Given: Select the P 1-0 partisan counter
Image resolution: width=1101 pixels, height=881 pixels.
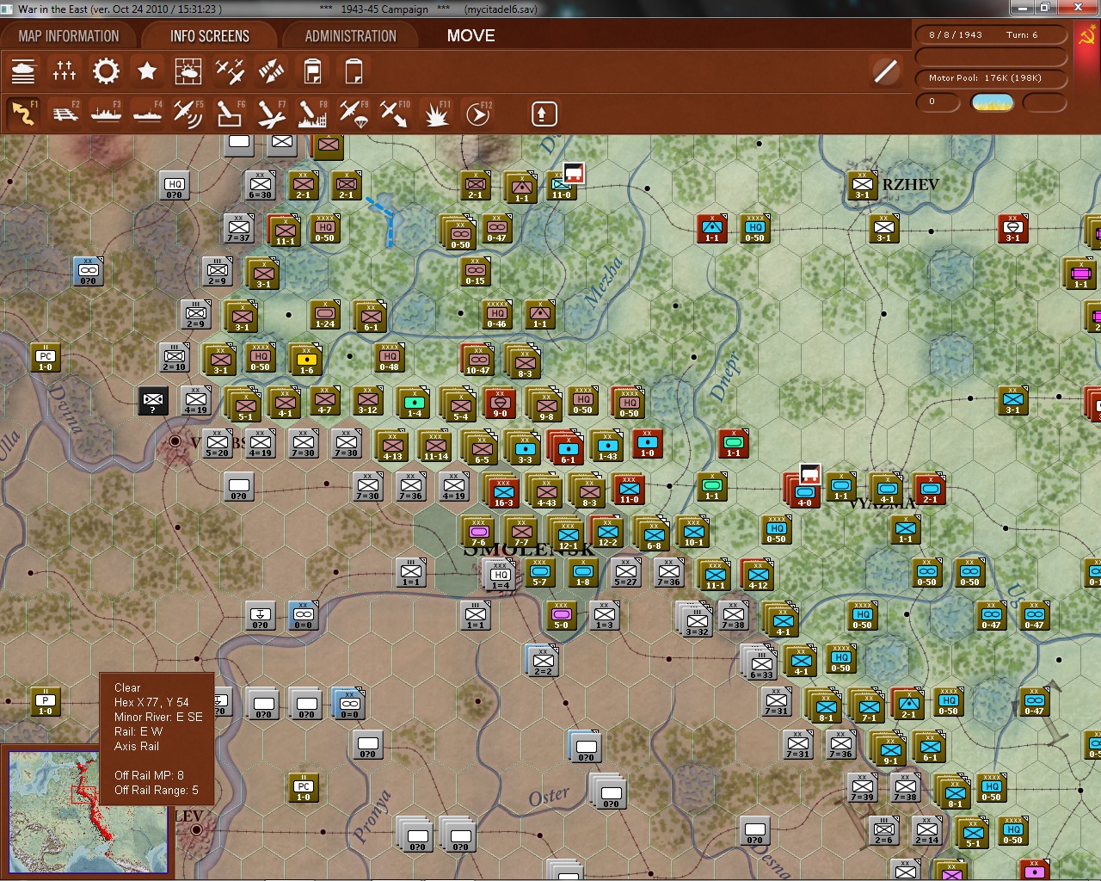Looking at the screenshot, I should 46,700.
